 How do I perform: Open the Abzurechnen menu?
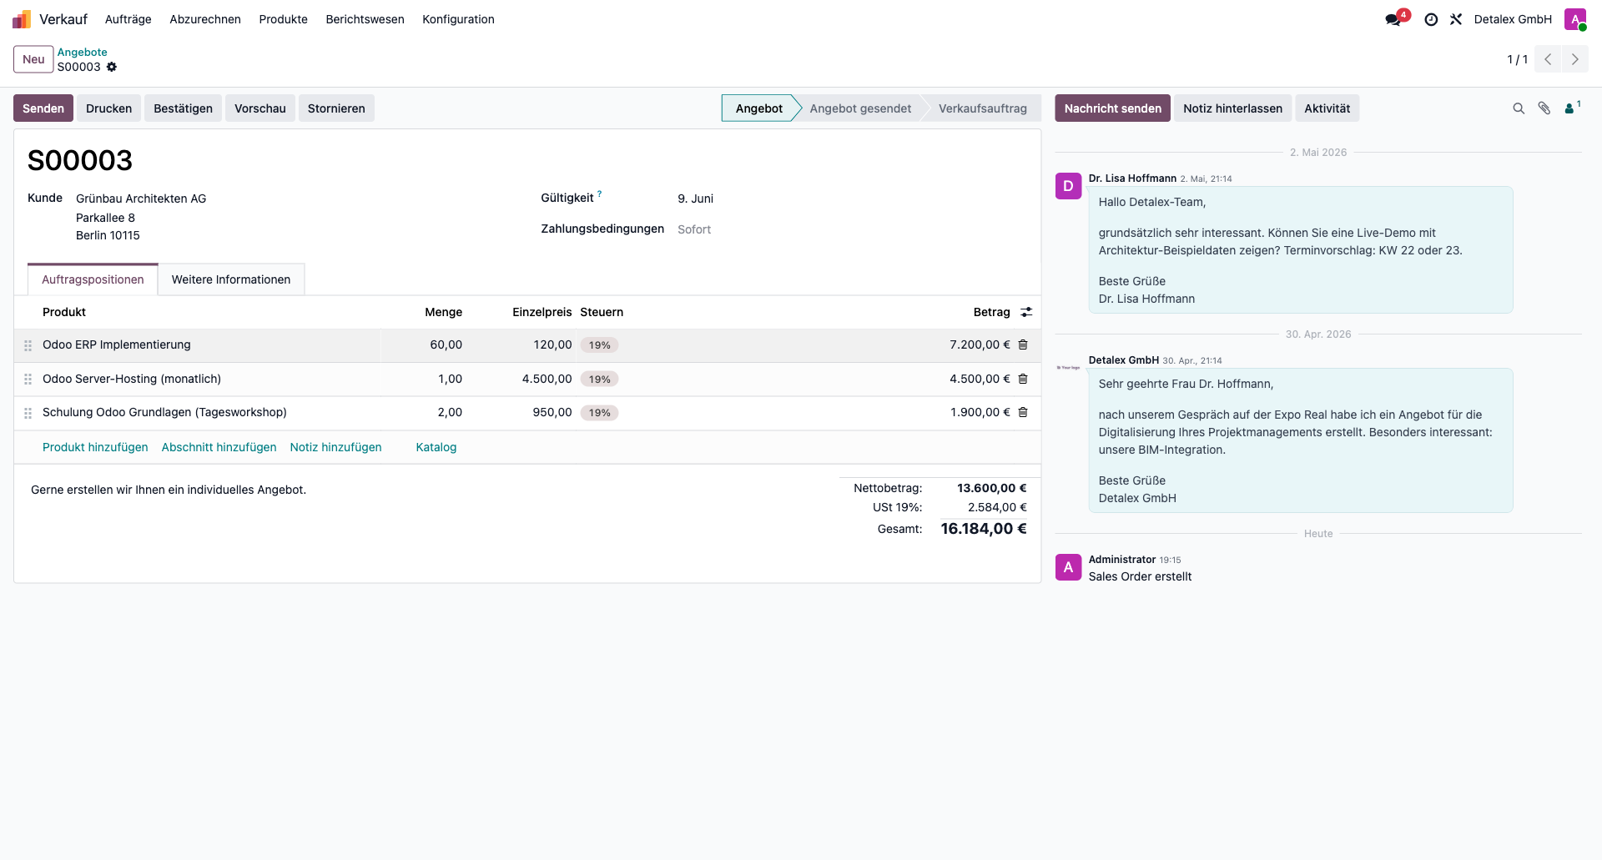[205, 19]
